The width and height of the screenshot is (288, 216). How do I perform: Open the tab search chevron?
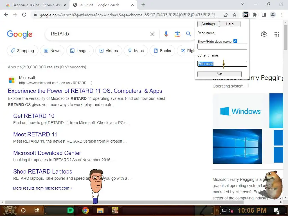point(243,4)
